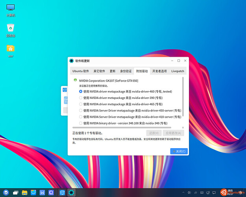The width and height of the screenshot is (246, 197).
Task: Switch to the 其它软件 tab
Action: coord(99,71)
